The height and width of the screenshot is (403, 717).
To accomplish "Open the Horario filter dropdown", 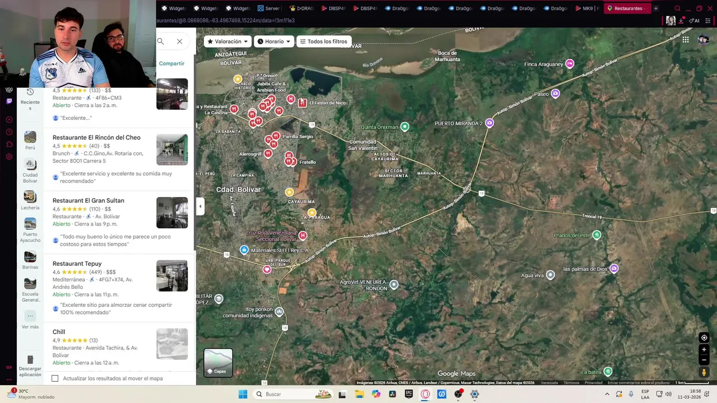I will click(274, 41).
